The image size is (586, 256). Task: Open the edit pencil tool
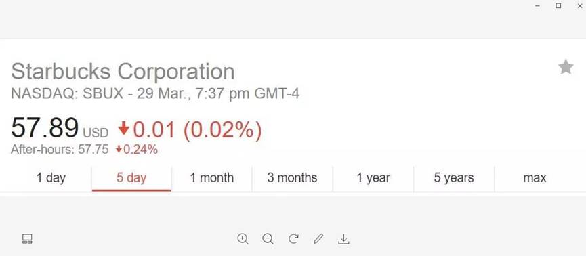click(x=318, y=238)
